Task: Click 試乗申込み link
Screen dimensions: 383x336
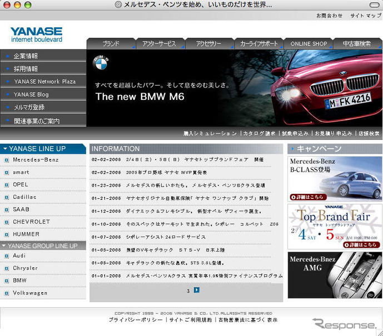Action: 295,133
